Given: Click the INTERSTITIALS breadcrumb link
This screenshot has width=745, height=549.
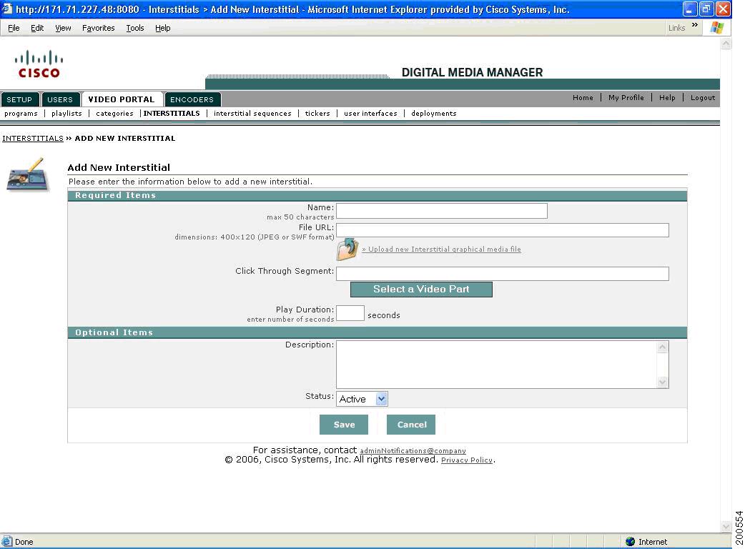Looking at the screenshot, I should (33, 138).
